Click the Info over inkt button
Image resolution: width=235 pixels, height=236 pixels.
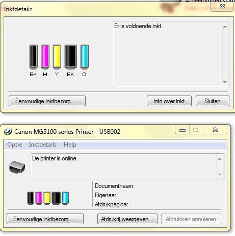pyautogui.click(x=169, y=101)
